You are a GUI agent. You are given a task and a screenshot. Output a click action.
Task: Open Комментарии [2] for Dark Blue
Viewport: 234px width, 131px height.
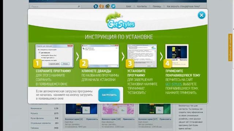click(x=74, y=119)
